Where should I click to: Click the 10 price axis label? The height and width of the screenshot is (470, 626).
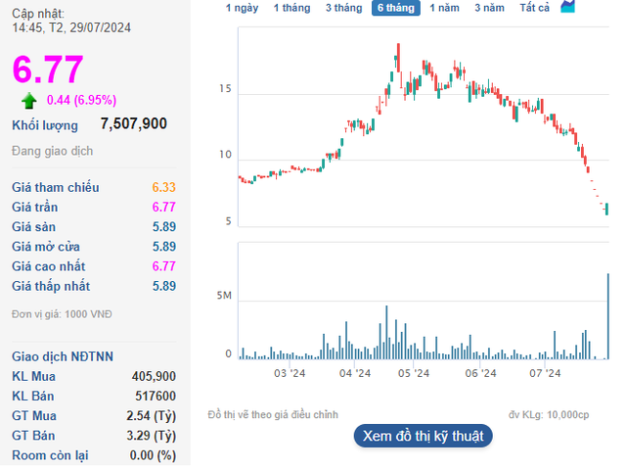click(226, 155)
